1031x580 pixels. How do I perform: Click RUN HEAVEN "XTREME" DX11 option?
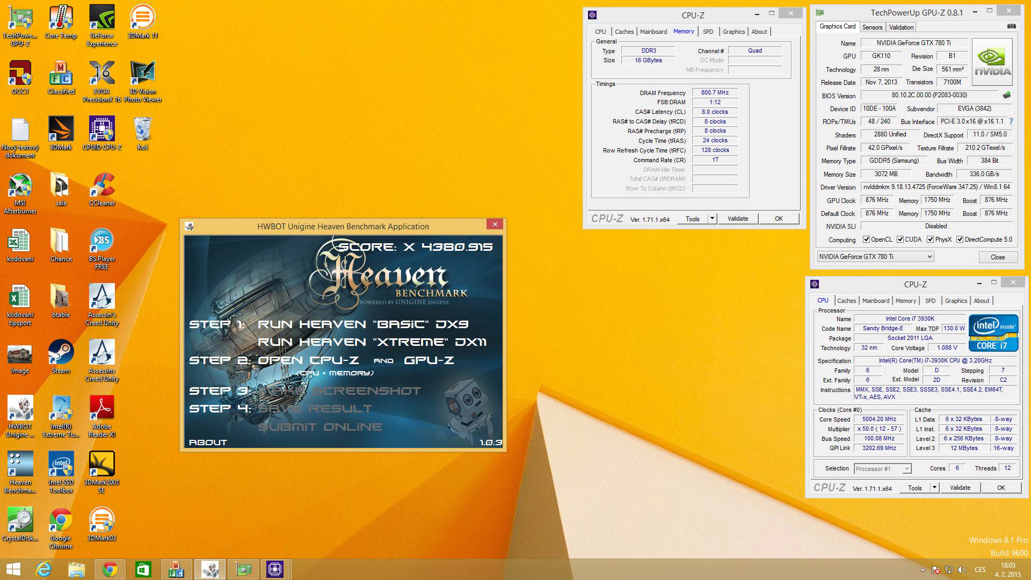coord(372,342)
